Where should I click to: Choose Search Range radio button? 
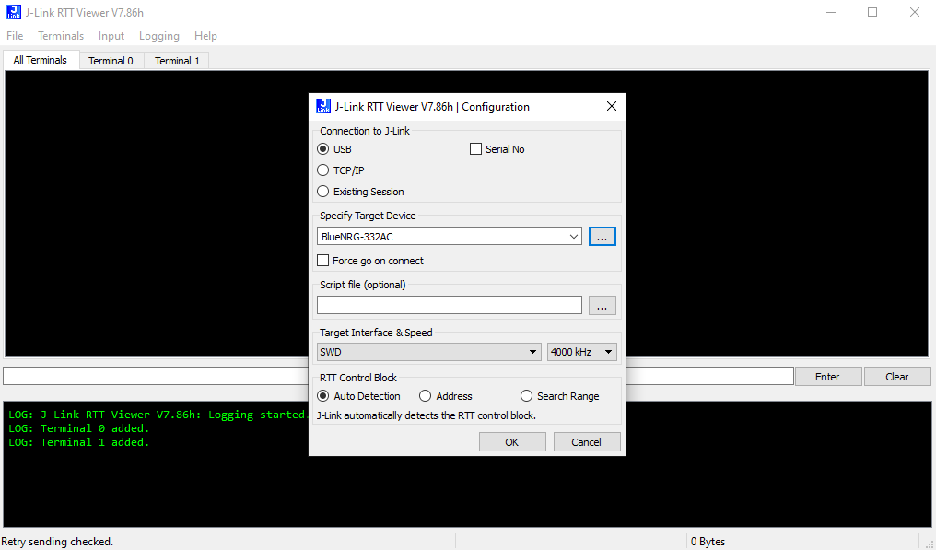pos(526,396)
